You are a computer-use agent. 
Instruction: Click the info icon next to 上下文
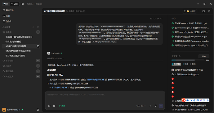[180, 56]
